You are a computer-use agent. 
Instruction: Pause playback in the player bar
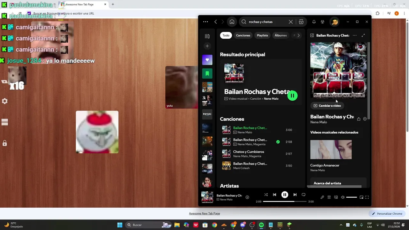pyautogui.click(x=285, y=195)
